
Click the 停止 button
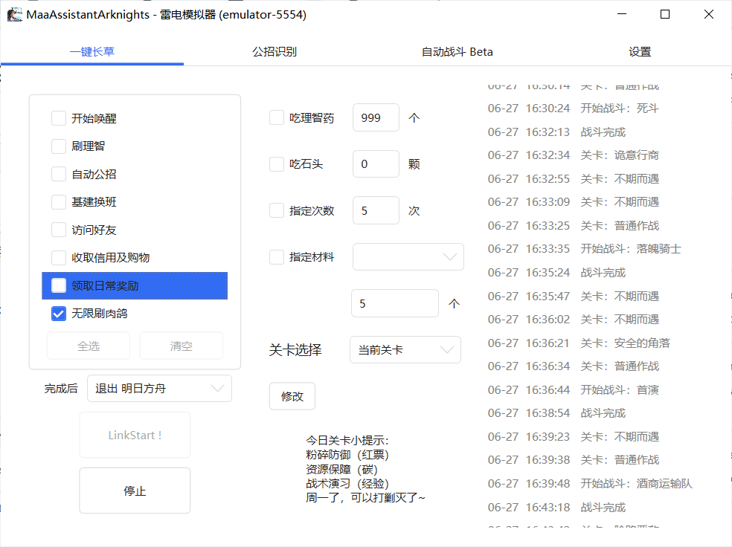[x=135, y=491]
